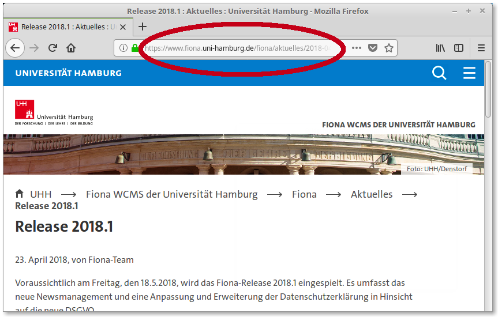This screenshot has height=317, width=498.
Task: Close the Release 2018.1 tab
Action: [x=123, y=27]
